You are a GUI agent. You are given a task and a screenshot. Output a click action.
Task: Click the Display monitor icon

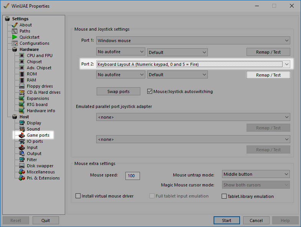[x=22, y=123]
